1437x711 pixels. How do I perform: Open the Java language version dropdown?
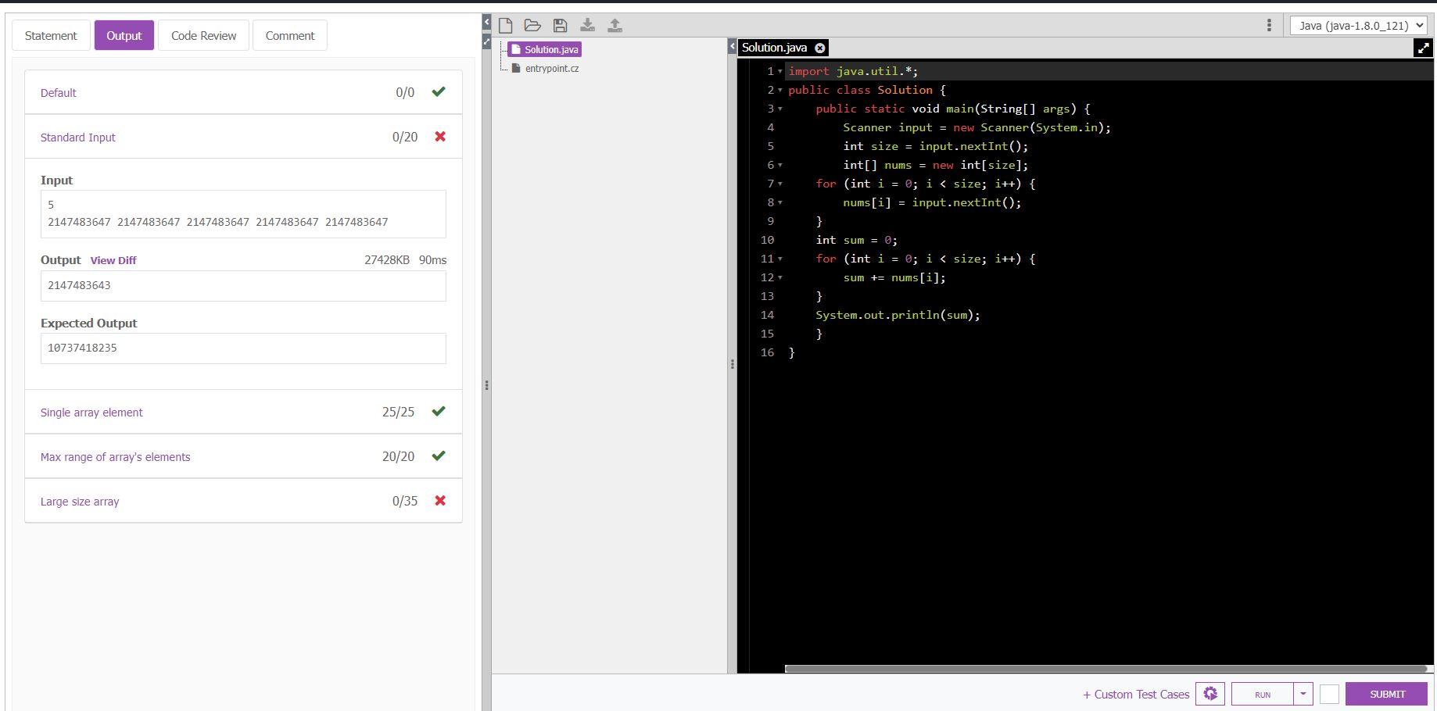(x=1359, y=25)
